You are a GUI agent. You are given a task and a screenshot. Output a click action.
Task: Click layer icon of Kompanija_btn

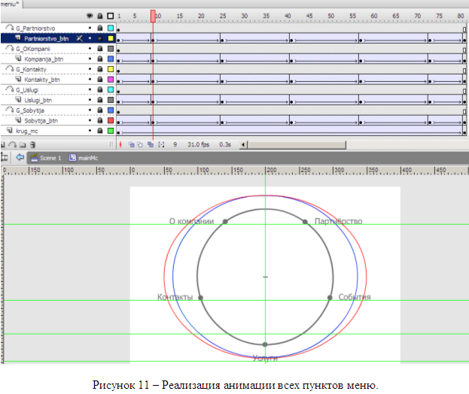coord(18,59)
